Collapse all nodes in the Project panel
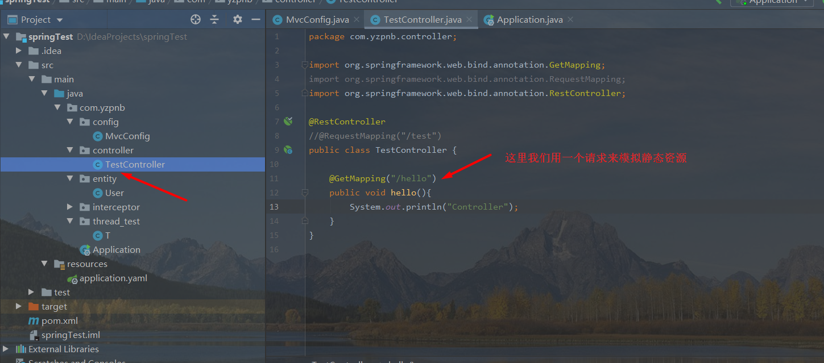824x363 pixels. click(x=214, y=19)
